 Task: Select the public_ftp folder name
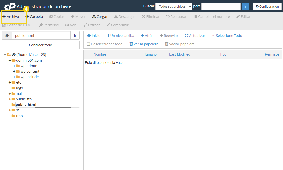(24, 99)
